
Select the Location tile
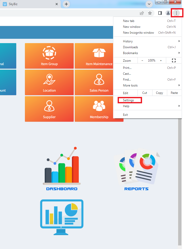tap(49, 82)
